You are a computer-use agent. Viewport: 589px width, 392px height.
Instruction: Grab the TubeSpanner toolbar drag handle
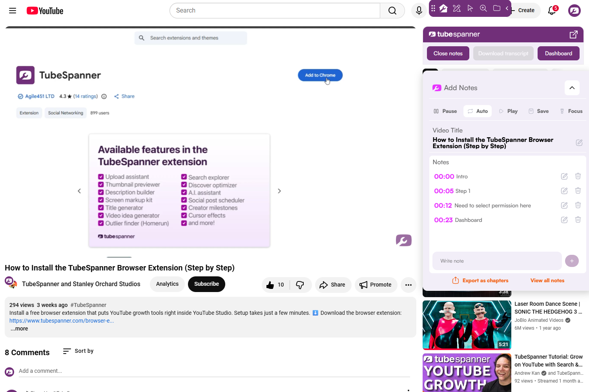(x=433, y=8)
